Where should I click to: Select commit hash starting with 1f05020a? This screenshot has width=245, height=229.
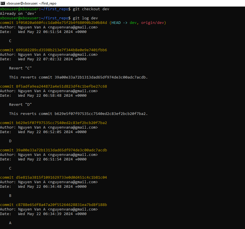point(61,23)
